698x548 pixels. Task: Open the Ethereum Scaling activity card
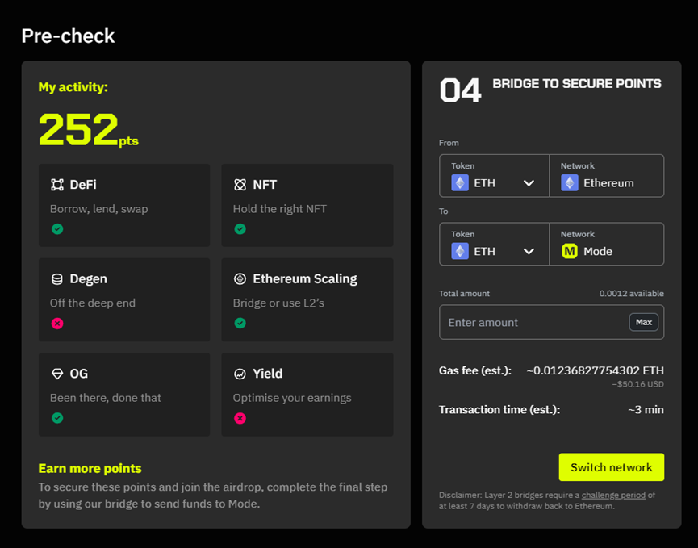[307, 299]
